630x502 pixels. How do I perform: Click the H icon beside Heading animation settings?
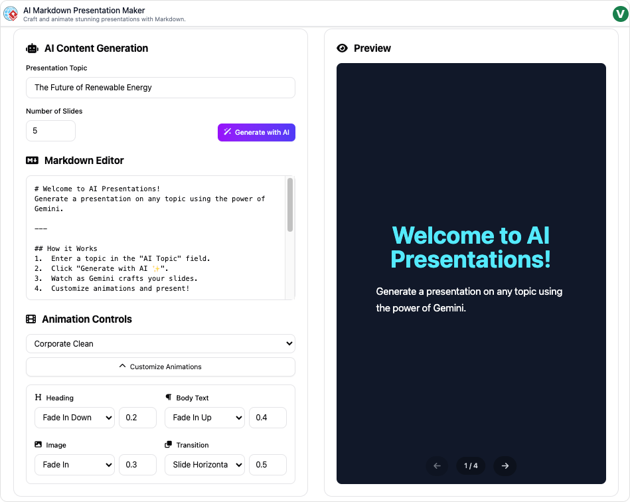point(38,397)
